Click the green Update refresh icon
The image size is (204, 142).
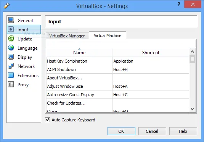coord(11,39)
